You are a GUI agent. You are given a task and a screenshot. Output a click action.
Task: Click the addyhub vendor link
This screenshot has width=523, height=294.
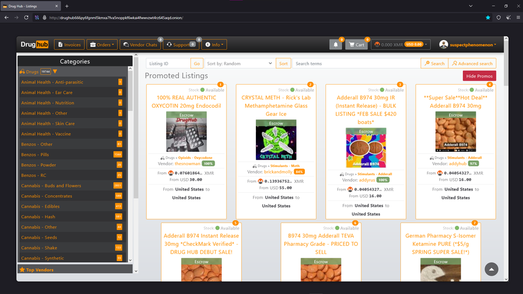(x=458, y=163)
